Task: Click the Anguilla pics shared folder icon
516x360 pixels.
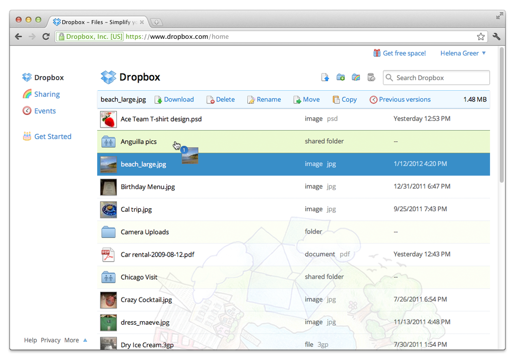Action: (108, 142)
